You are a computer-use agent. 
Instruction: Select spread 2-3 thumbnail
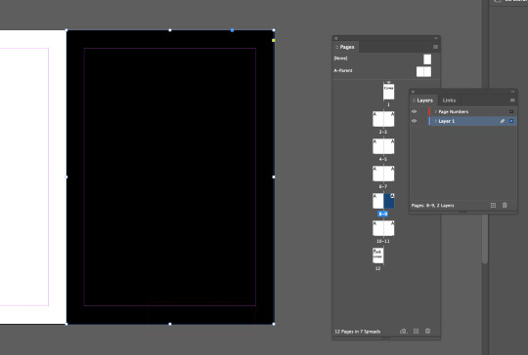pos(383,119)
